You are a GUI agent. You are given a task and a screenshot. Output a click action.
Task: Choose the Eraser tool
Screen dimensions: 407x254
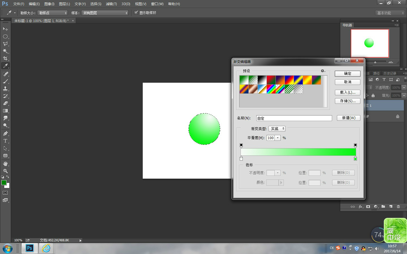5,103
